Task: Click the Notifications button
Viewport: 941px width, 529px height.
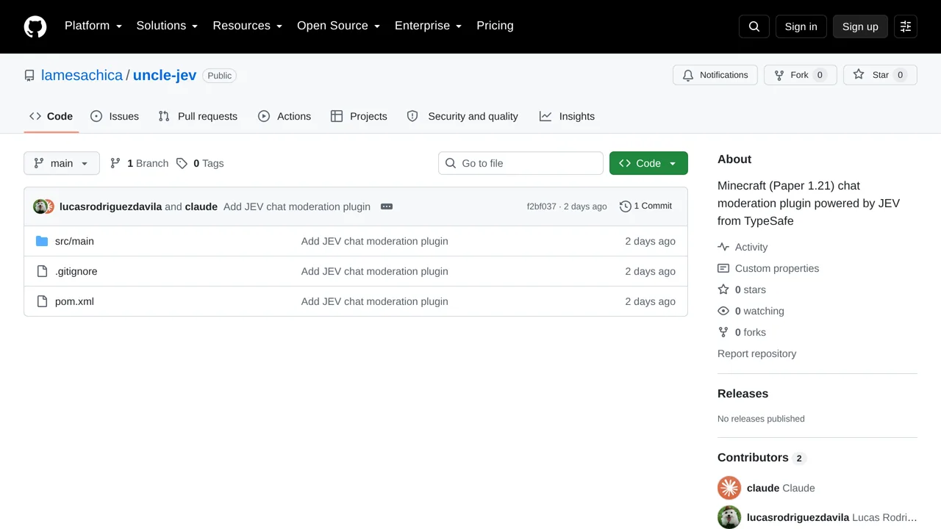Action: [715, 75]
